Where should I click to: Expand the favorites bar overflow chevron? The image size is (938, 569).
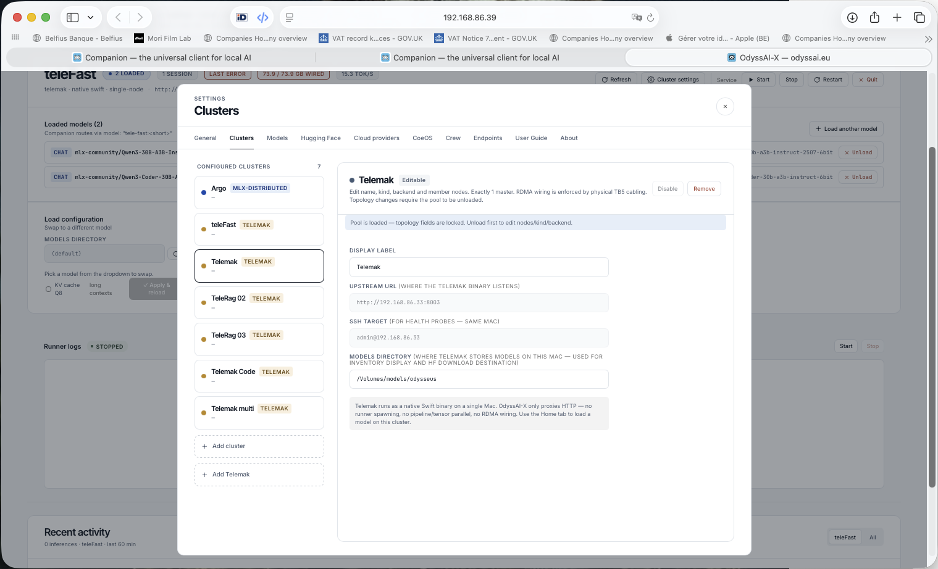pos(928,38)
